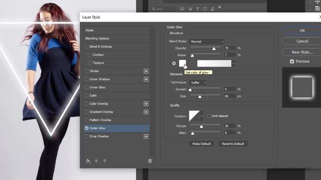Enable the Satin checkbox
The image size is (321, 180).
87,95
